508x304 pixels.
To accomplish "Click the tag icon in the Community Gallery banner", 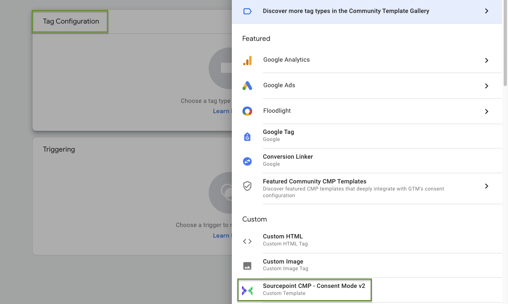I will point(248,11).
